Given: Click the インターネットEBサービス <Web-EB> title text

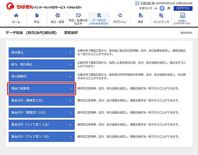Looking at the screenshot, I should (58, 8).
